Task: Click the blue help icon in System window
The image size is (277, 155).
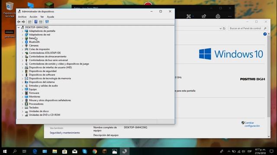Action: pos(265,34)
